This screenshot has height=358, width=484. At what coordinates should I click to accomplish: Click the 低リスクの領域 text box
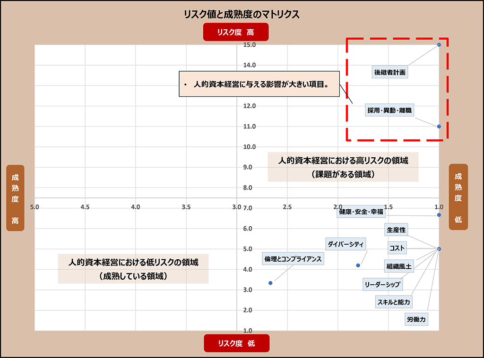tap(133, 269)
